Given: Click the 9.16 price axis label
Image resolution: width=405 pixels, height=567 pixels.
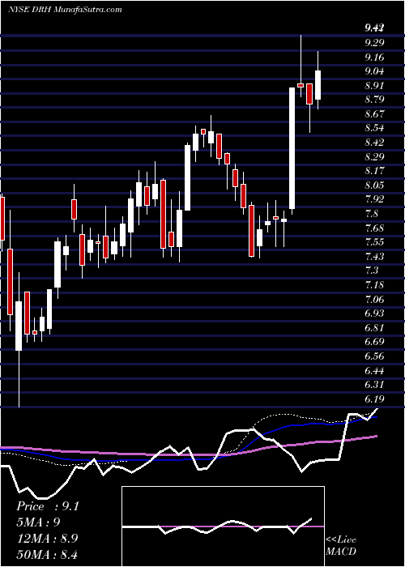Looking at the screenshot, I should point(375,58).
